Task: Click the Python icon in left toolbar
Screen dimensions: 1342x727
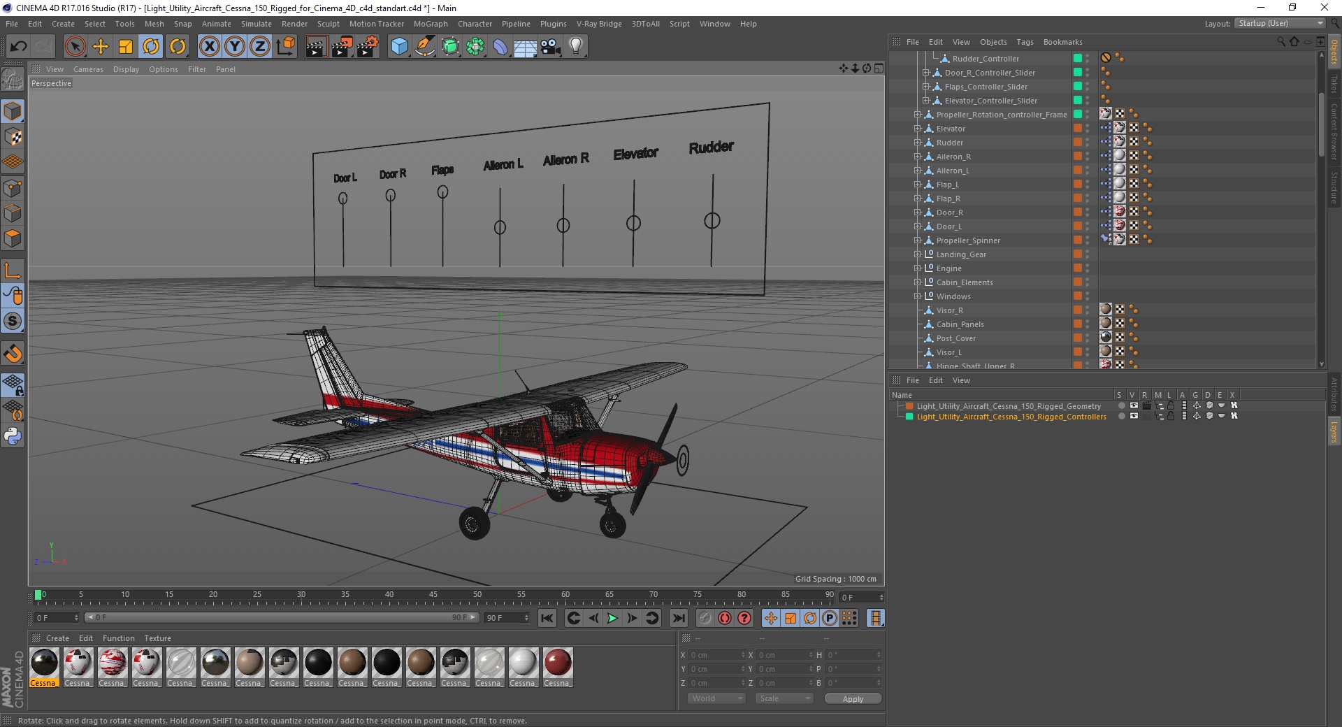Action: click(x=13, y=436)
